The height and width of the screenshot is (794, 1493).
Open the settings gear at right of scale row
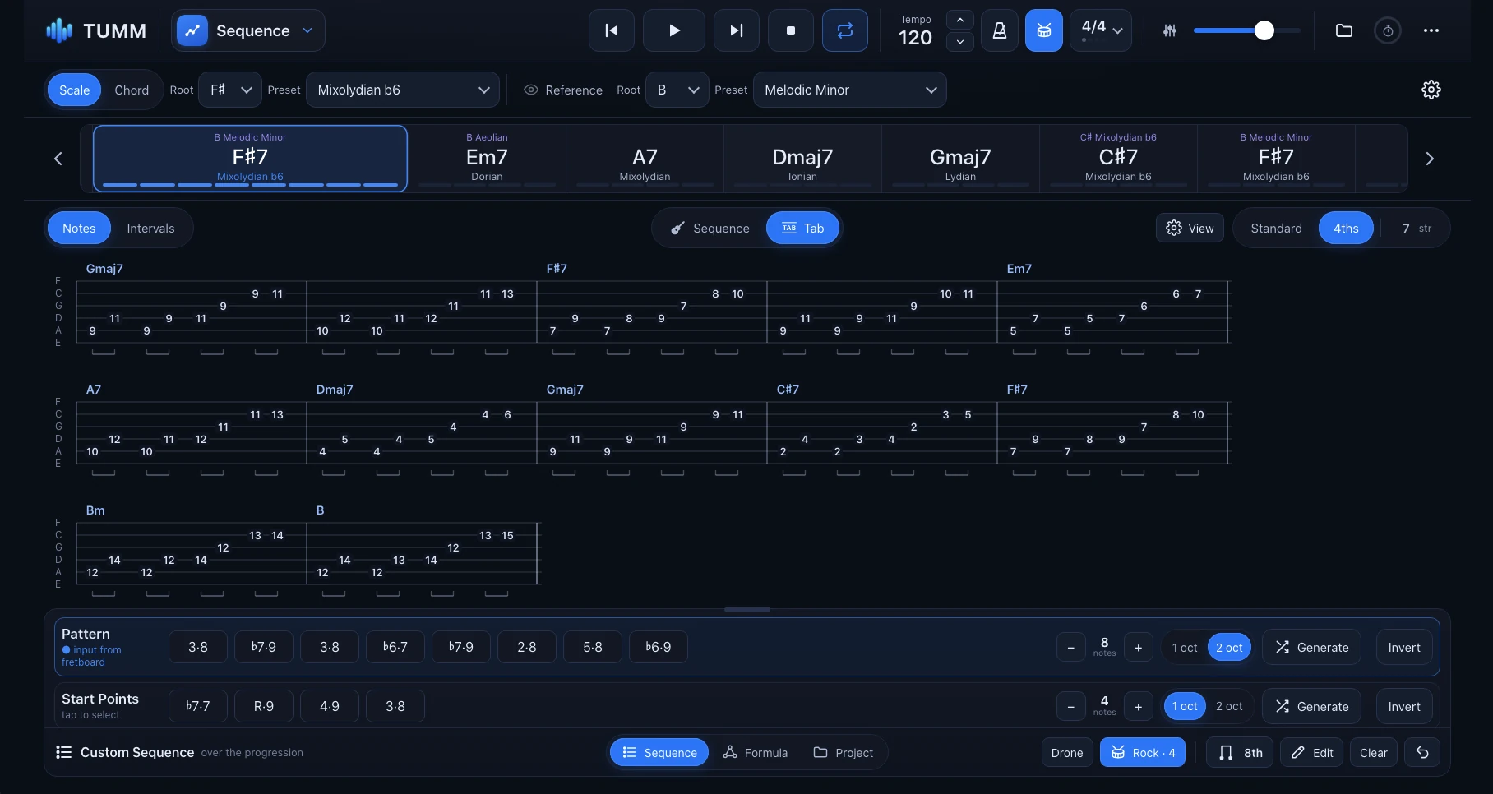[1431, 90]
